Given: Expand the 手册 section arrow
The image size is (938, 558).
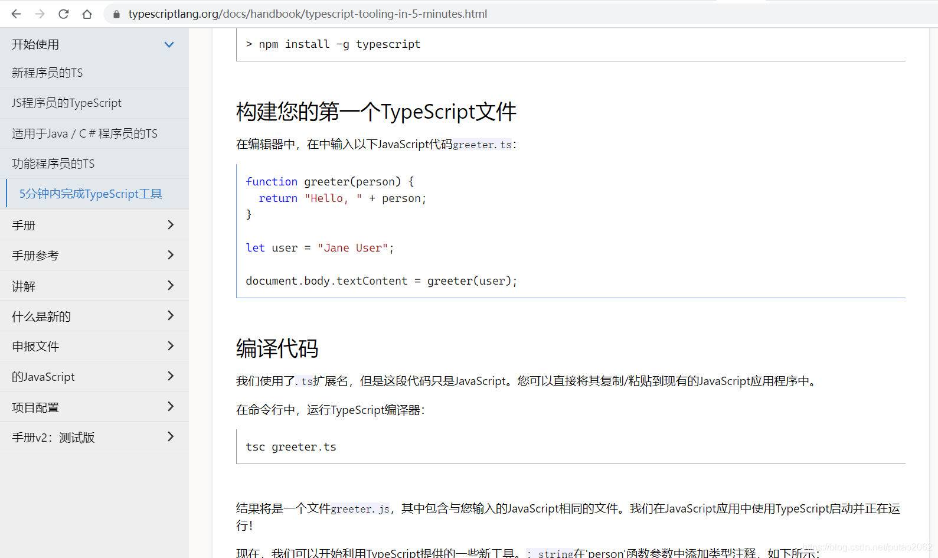Looking at the screenshot, I should click(171, 225).
